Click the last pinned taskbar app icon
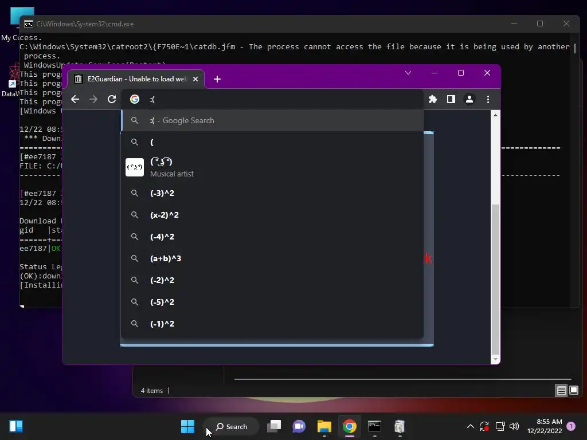The image size is (587, 440). pos(400,426)
